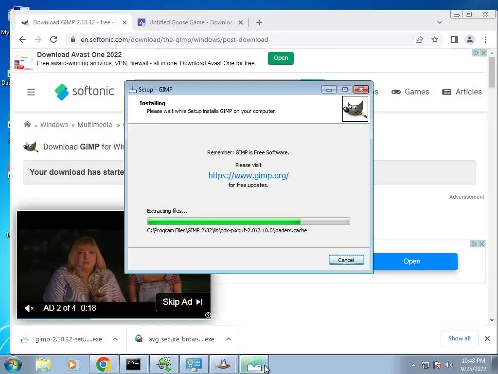The width and height of the screenshot is (498, 374).
Task: Click the Multimedia breadcrumb link
Action: click(x=95, y=125)
